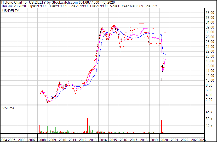Click the Year hi=33.65 header text
The width and height of the screenshot is (217, 142).
[x=132, y=6]
